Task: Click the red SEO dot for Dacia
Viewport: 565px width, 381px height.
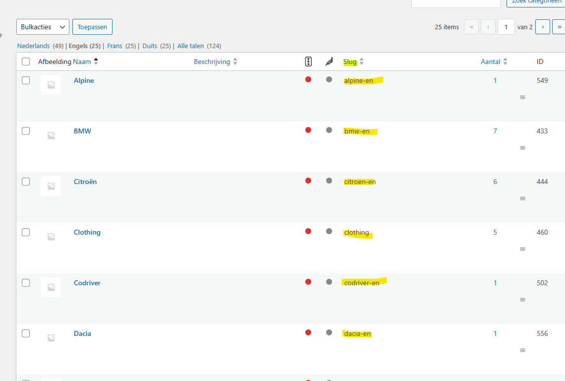Action: tap(308, 333)
